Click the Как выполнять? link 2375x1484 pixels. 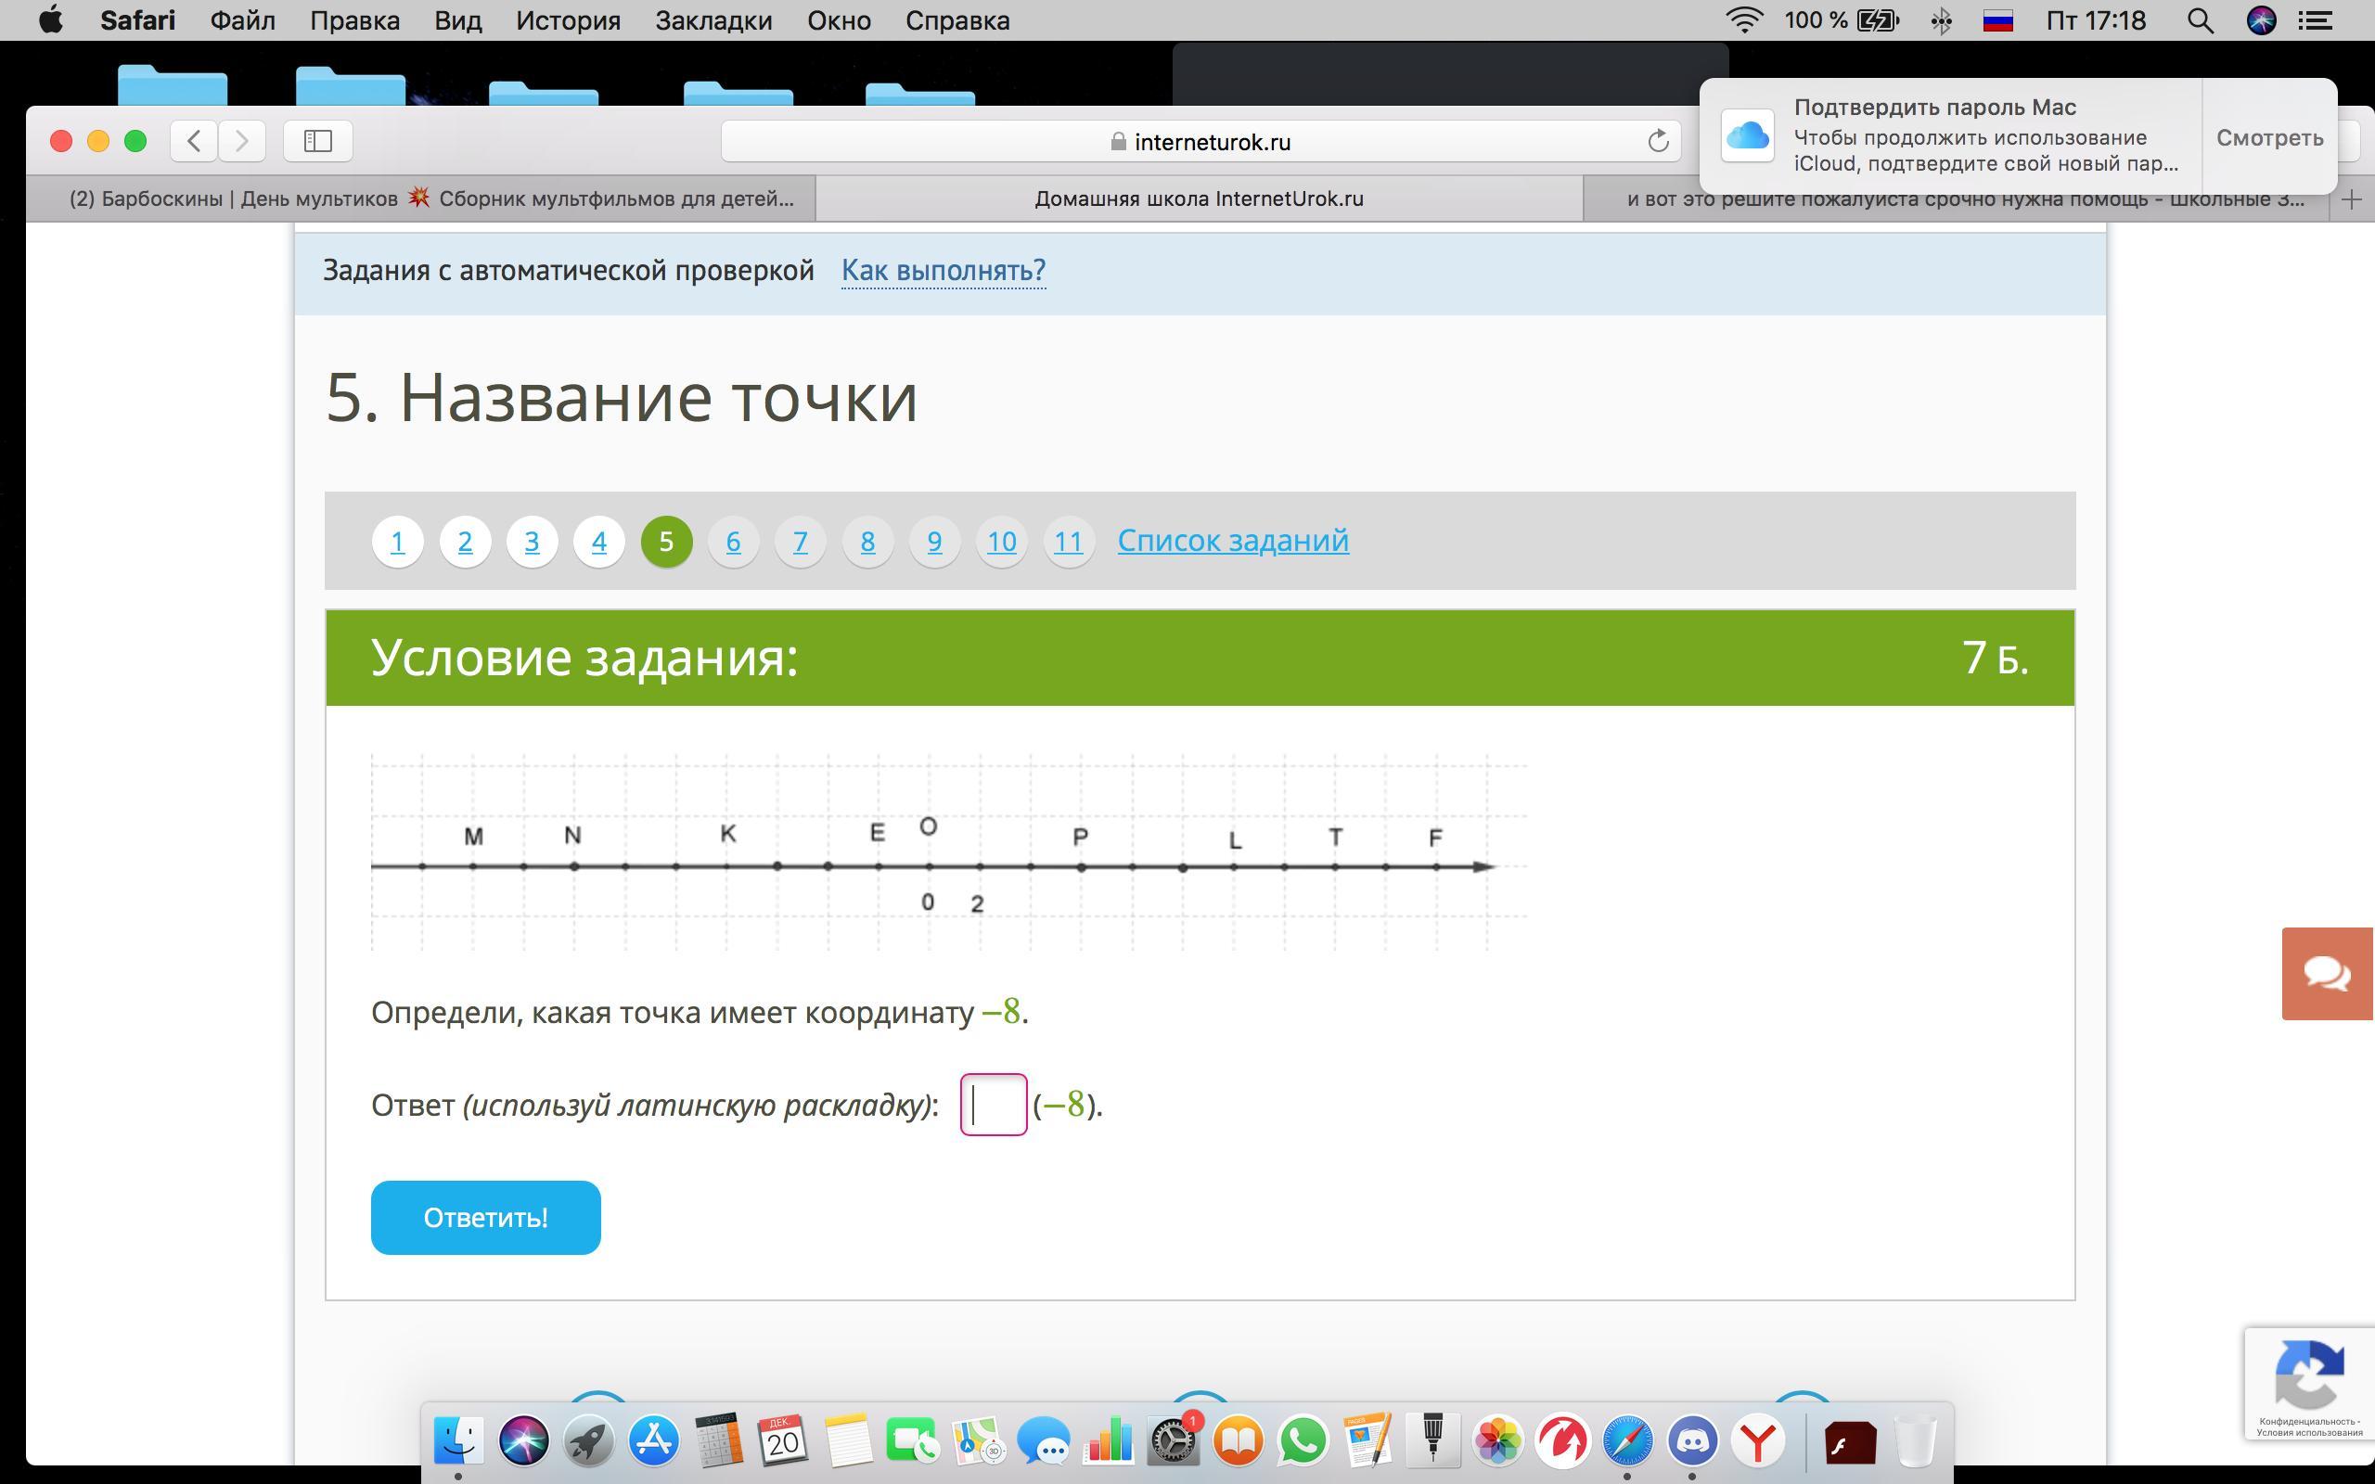pos(944,270)
